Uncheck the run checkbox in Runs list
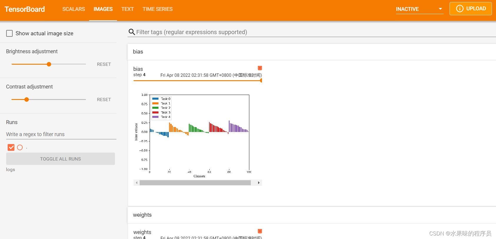 point(11,147)
